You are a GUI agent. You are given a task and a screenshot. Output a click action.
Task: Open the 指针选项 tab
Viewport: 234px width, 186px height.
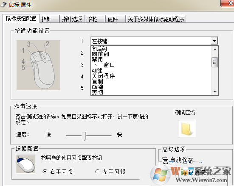point(72,19)
